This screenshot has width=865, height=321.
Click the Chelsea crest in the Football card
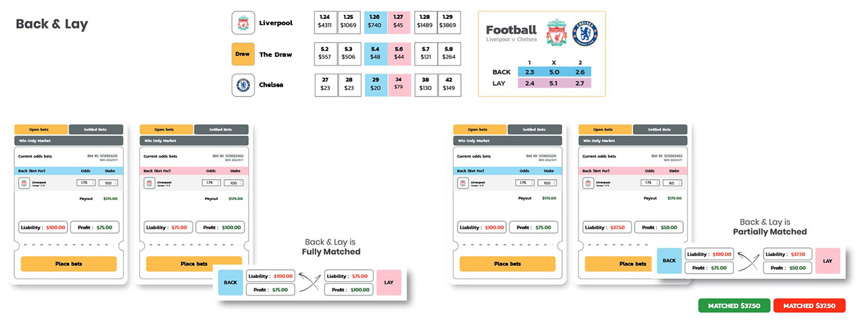point(584,32)
